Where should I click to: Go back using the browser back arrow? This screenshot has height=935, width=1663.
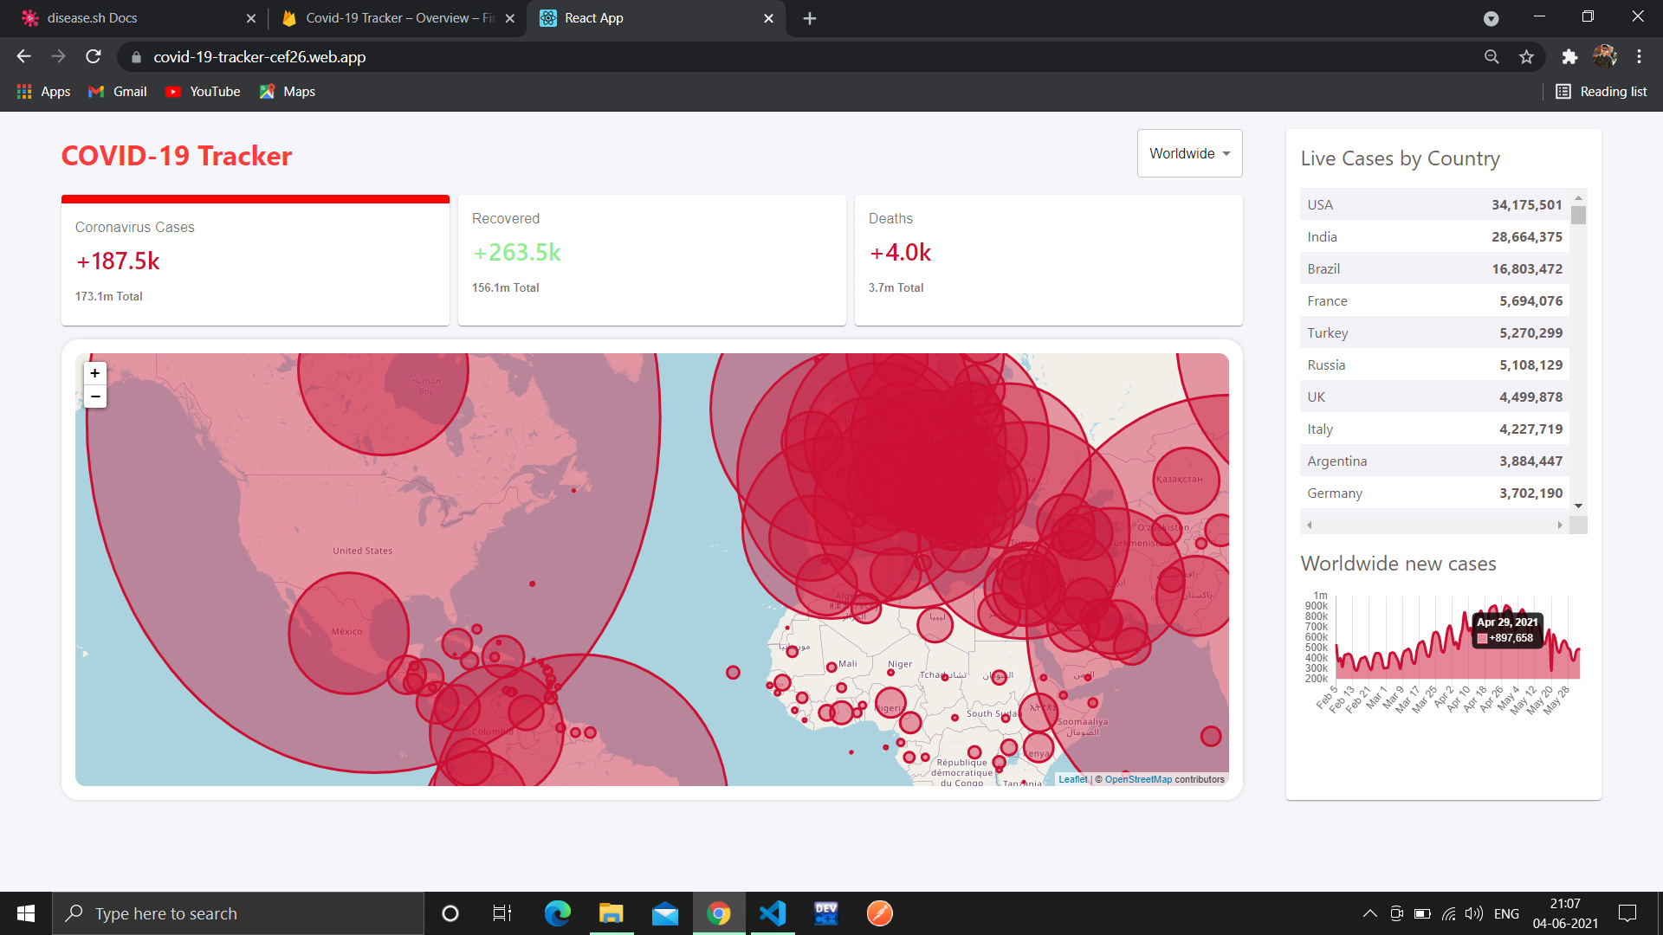23,56
